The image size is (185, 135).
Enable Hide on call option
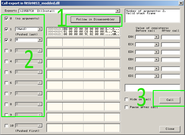pos(126,99)
